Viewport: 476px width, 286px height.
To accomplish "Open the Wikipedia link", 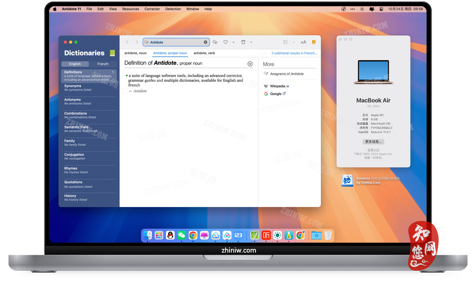I will point(277,86).
